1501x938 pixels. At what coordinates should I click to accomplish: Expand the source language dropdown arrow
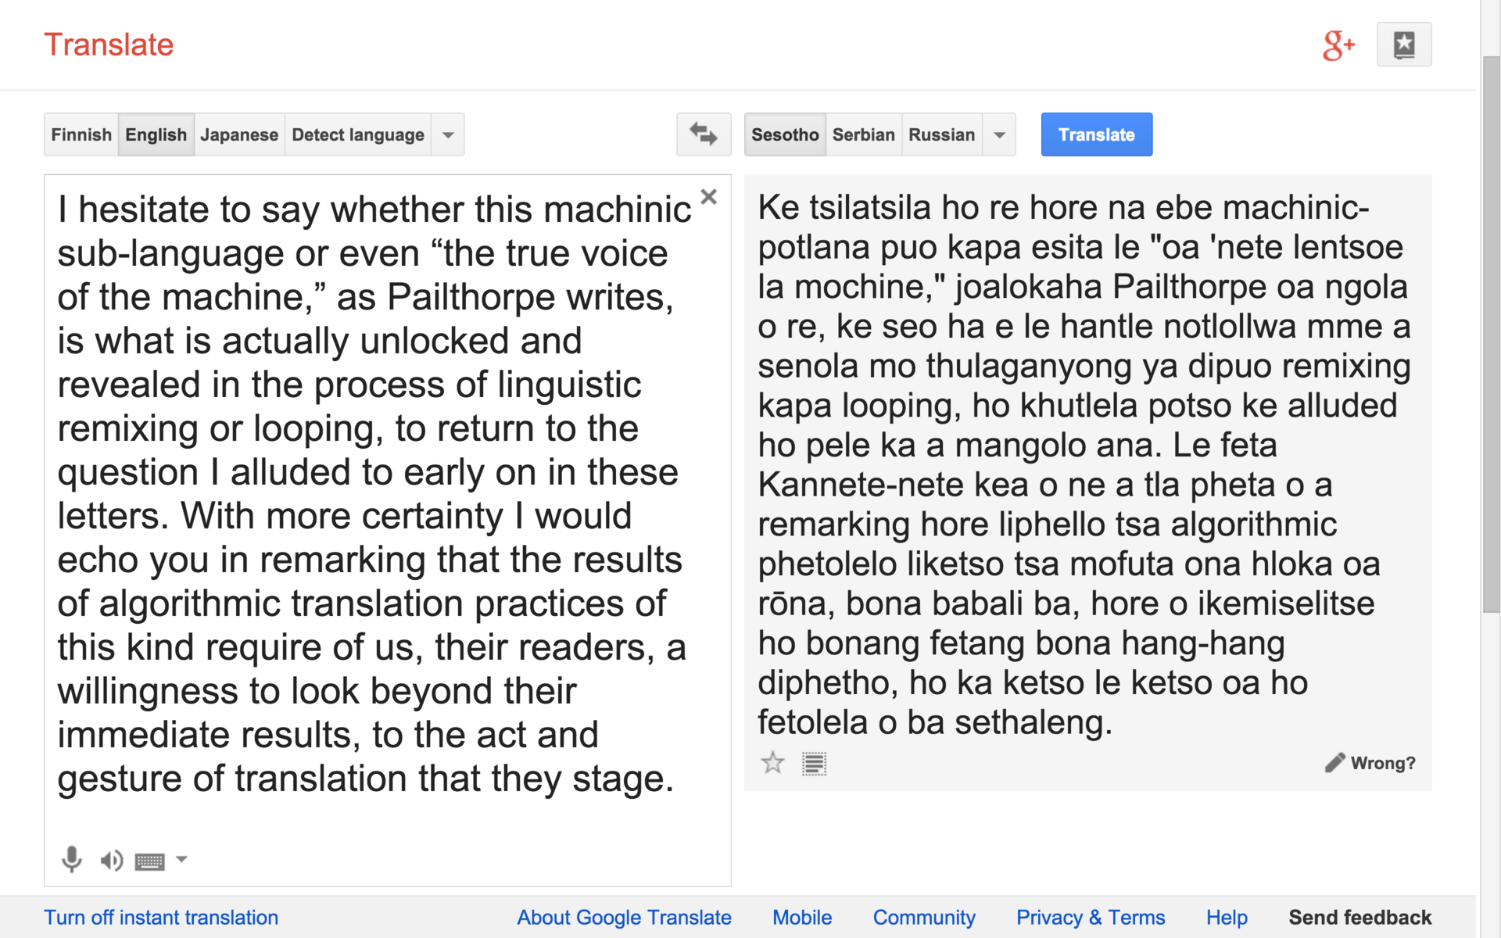pos(448,134)
